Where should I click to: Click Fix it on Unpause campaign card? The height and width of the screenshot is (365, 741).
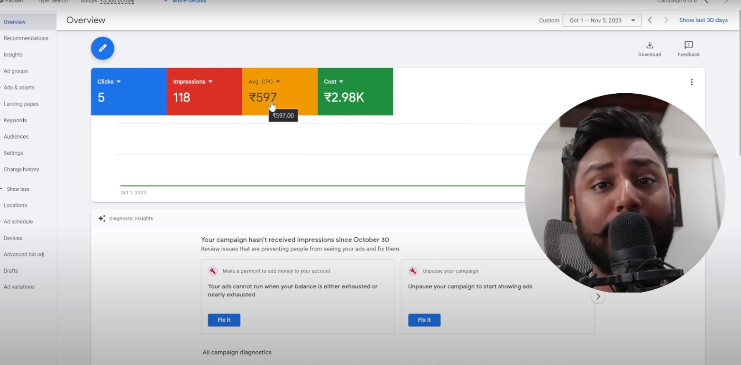(424, 320)
